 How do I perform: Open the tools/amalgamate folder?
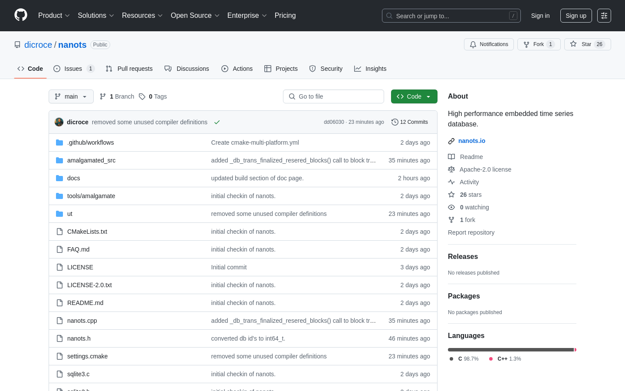[x=91, y=196]
